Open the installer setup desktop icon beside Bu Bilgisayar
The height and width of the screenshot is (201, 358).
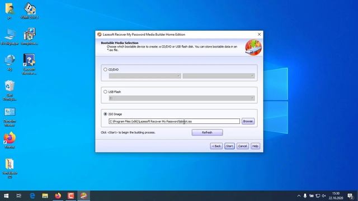(x=30, y=37)
